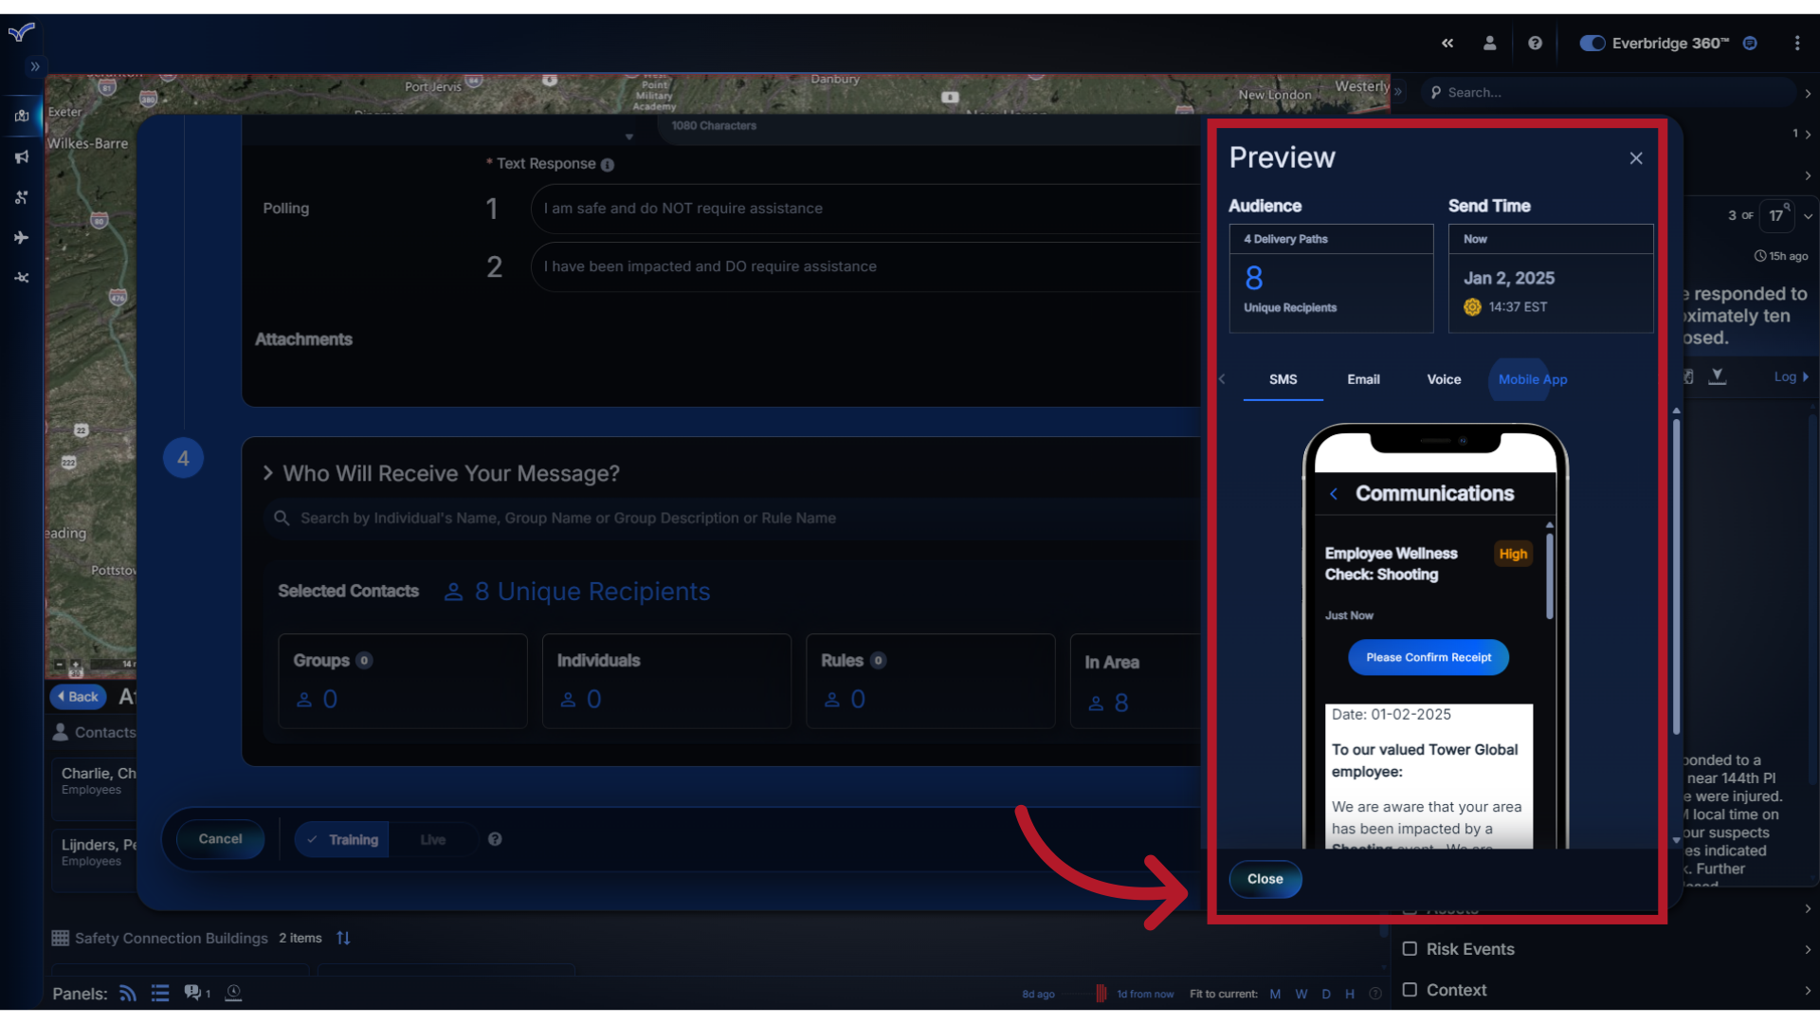Select the map view icon in sidebar
This screenshot has width=1820, height=1024.
21,116
